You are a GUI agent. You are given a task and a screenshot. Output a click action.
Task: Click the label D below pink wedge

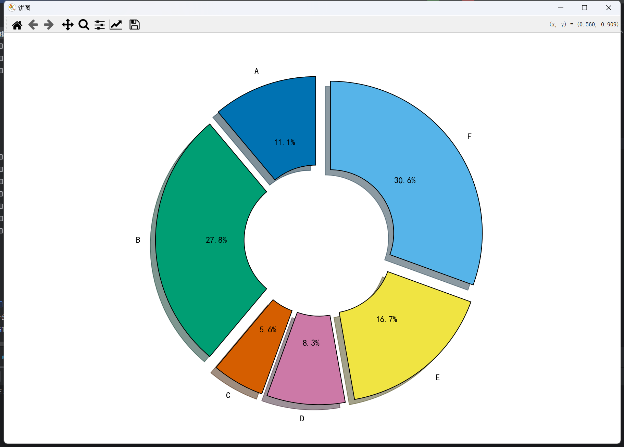pyautogui.click(x=302, y=419)
